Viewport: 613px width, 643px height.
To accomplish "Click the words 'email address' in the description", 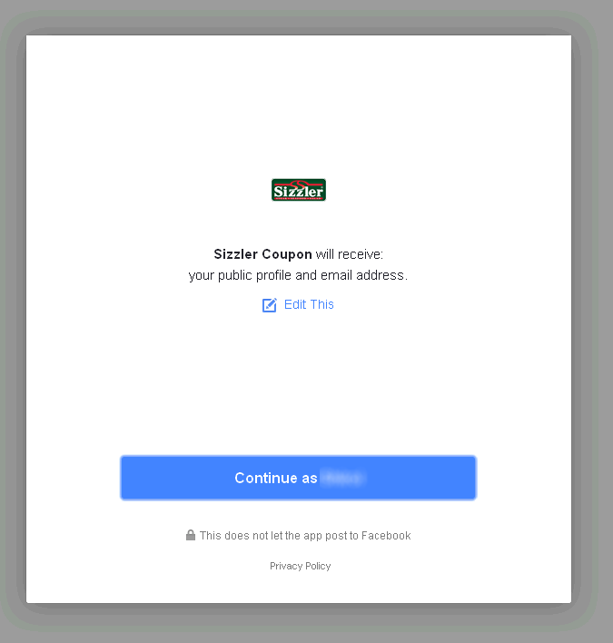I will 362,275.
